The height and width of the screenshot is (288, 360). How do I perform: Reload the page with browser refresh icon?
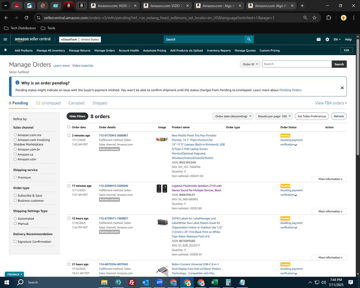tap(26, 18)
